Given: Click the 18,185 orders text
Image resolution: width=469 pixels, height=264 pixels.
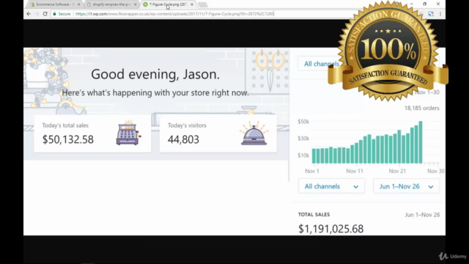Looking at the screenshot, I should pos(422,108).
